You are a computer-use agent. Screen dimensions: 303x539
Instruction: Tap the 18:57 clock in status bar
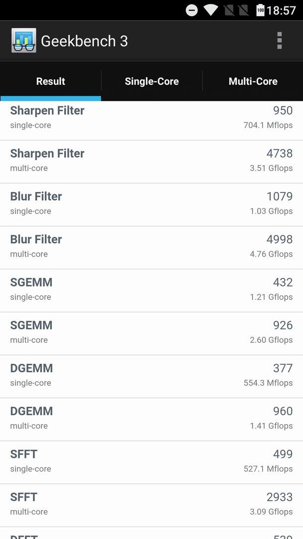click(x=281, y=10)
